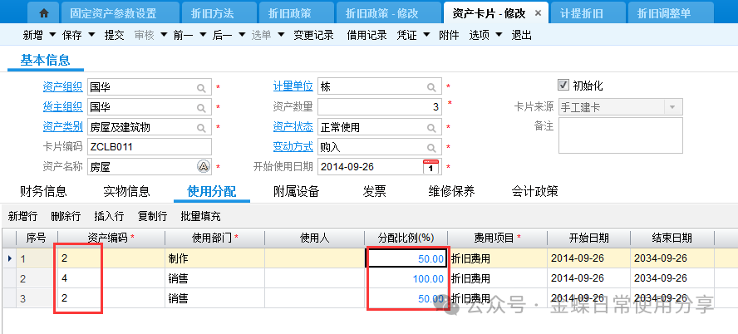
Task: Toggle the 初始化 checkbox
Action: coord(563,86)
